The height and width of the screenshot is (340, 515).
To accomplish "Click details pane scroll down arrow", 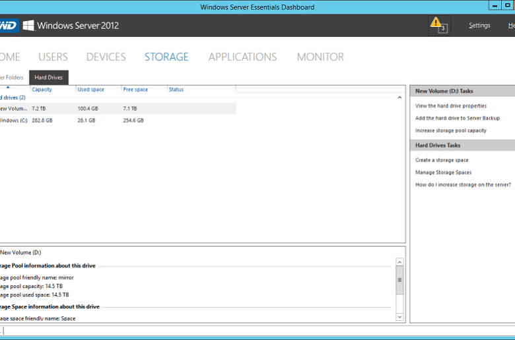I will click(x=399, y=317).
